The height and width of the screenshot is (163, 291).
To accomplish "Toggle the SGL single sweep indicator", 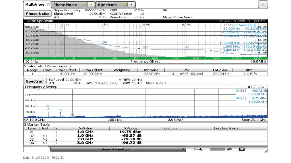I will [x=166, y=10].
